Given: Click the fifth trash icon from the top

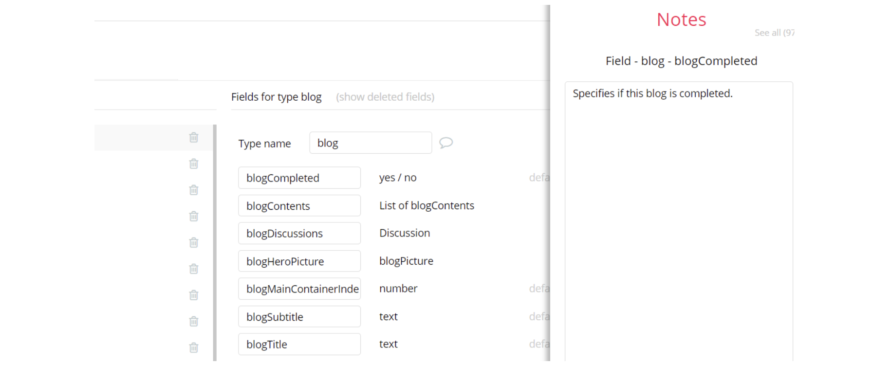Looking at the screenshot, I should tap(194, 243).
